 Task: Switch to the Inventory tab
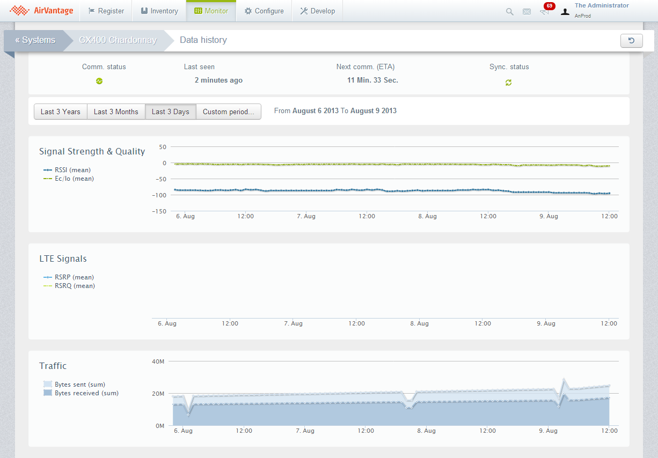point(159,11)
